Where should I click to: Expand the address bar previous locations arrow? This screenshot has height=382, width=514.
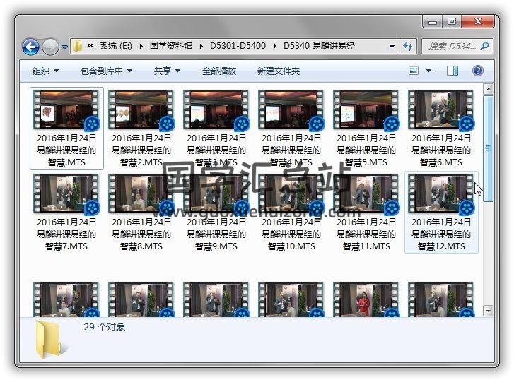click(x=392, y=47)
